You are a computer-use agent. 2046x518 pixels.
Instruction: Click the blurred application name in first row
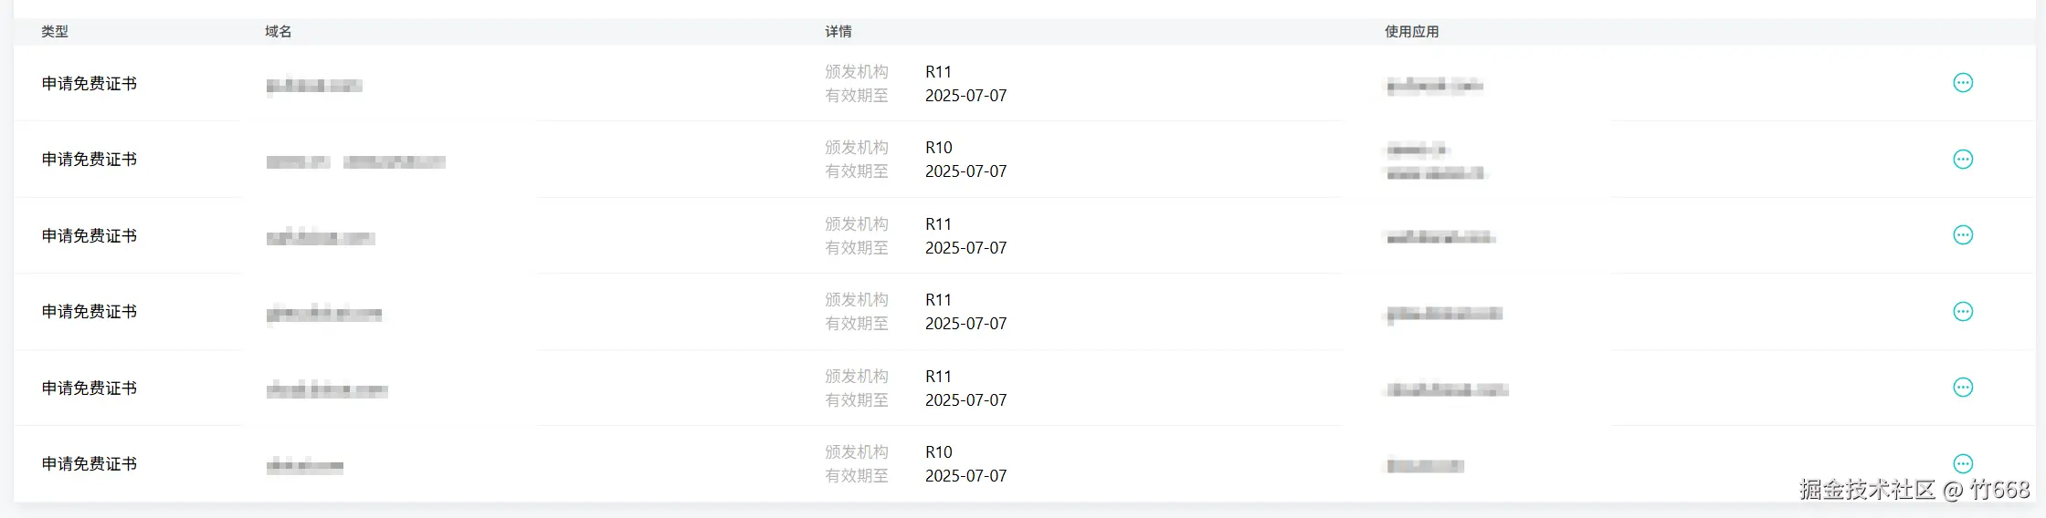click(1434, 87)
